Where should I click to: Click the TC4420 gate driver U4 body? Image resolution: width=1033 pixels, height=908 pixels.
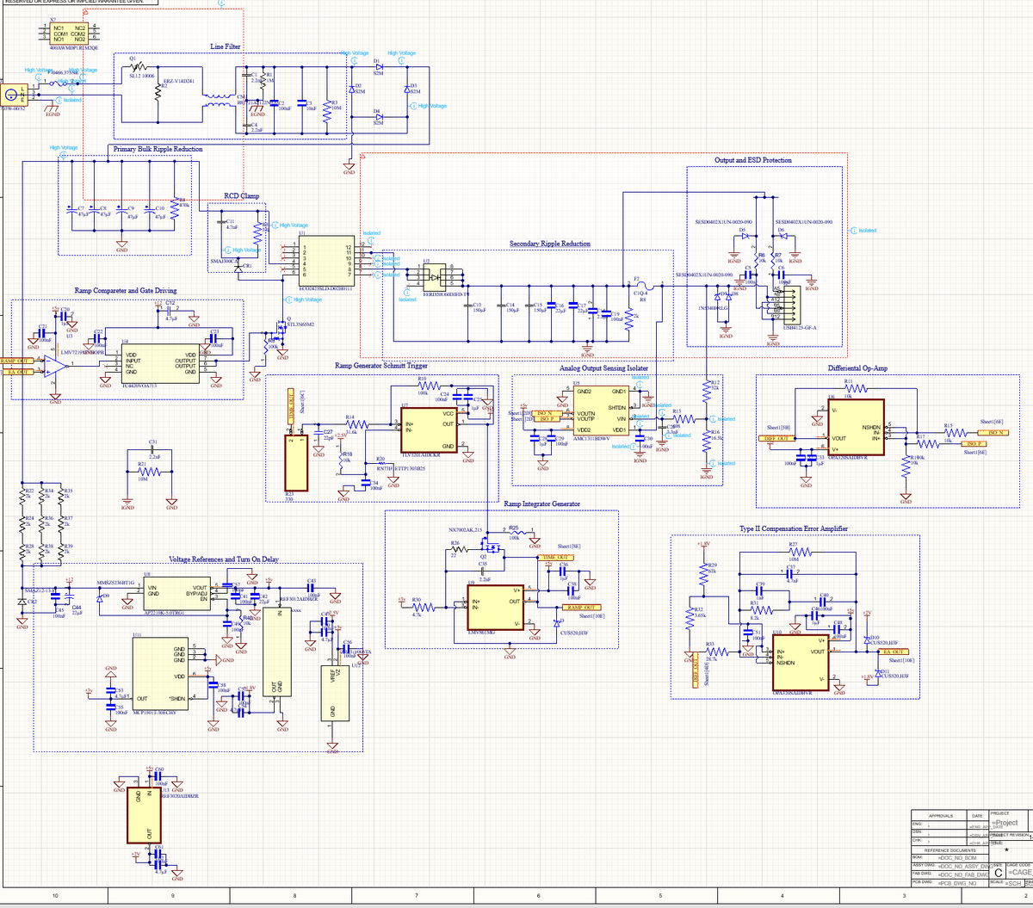point(161,364)
